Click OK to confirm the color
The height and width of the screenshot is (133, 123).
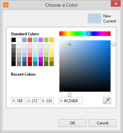click(73, 123)
